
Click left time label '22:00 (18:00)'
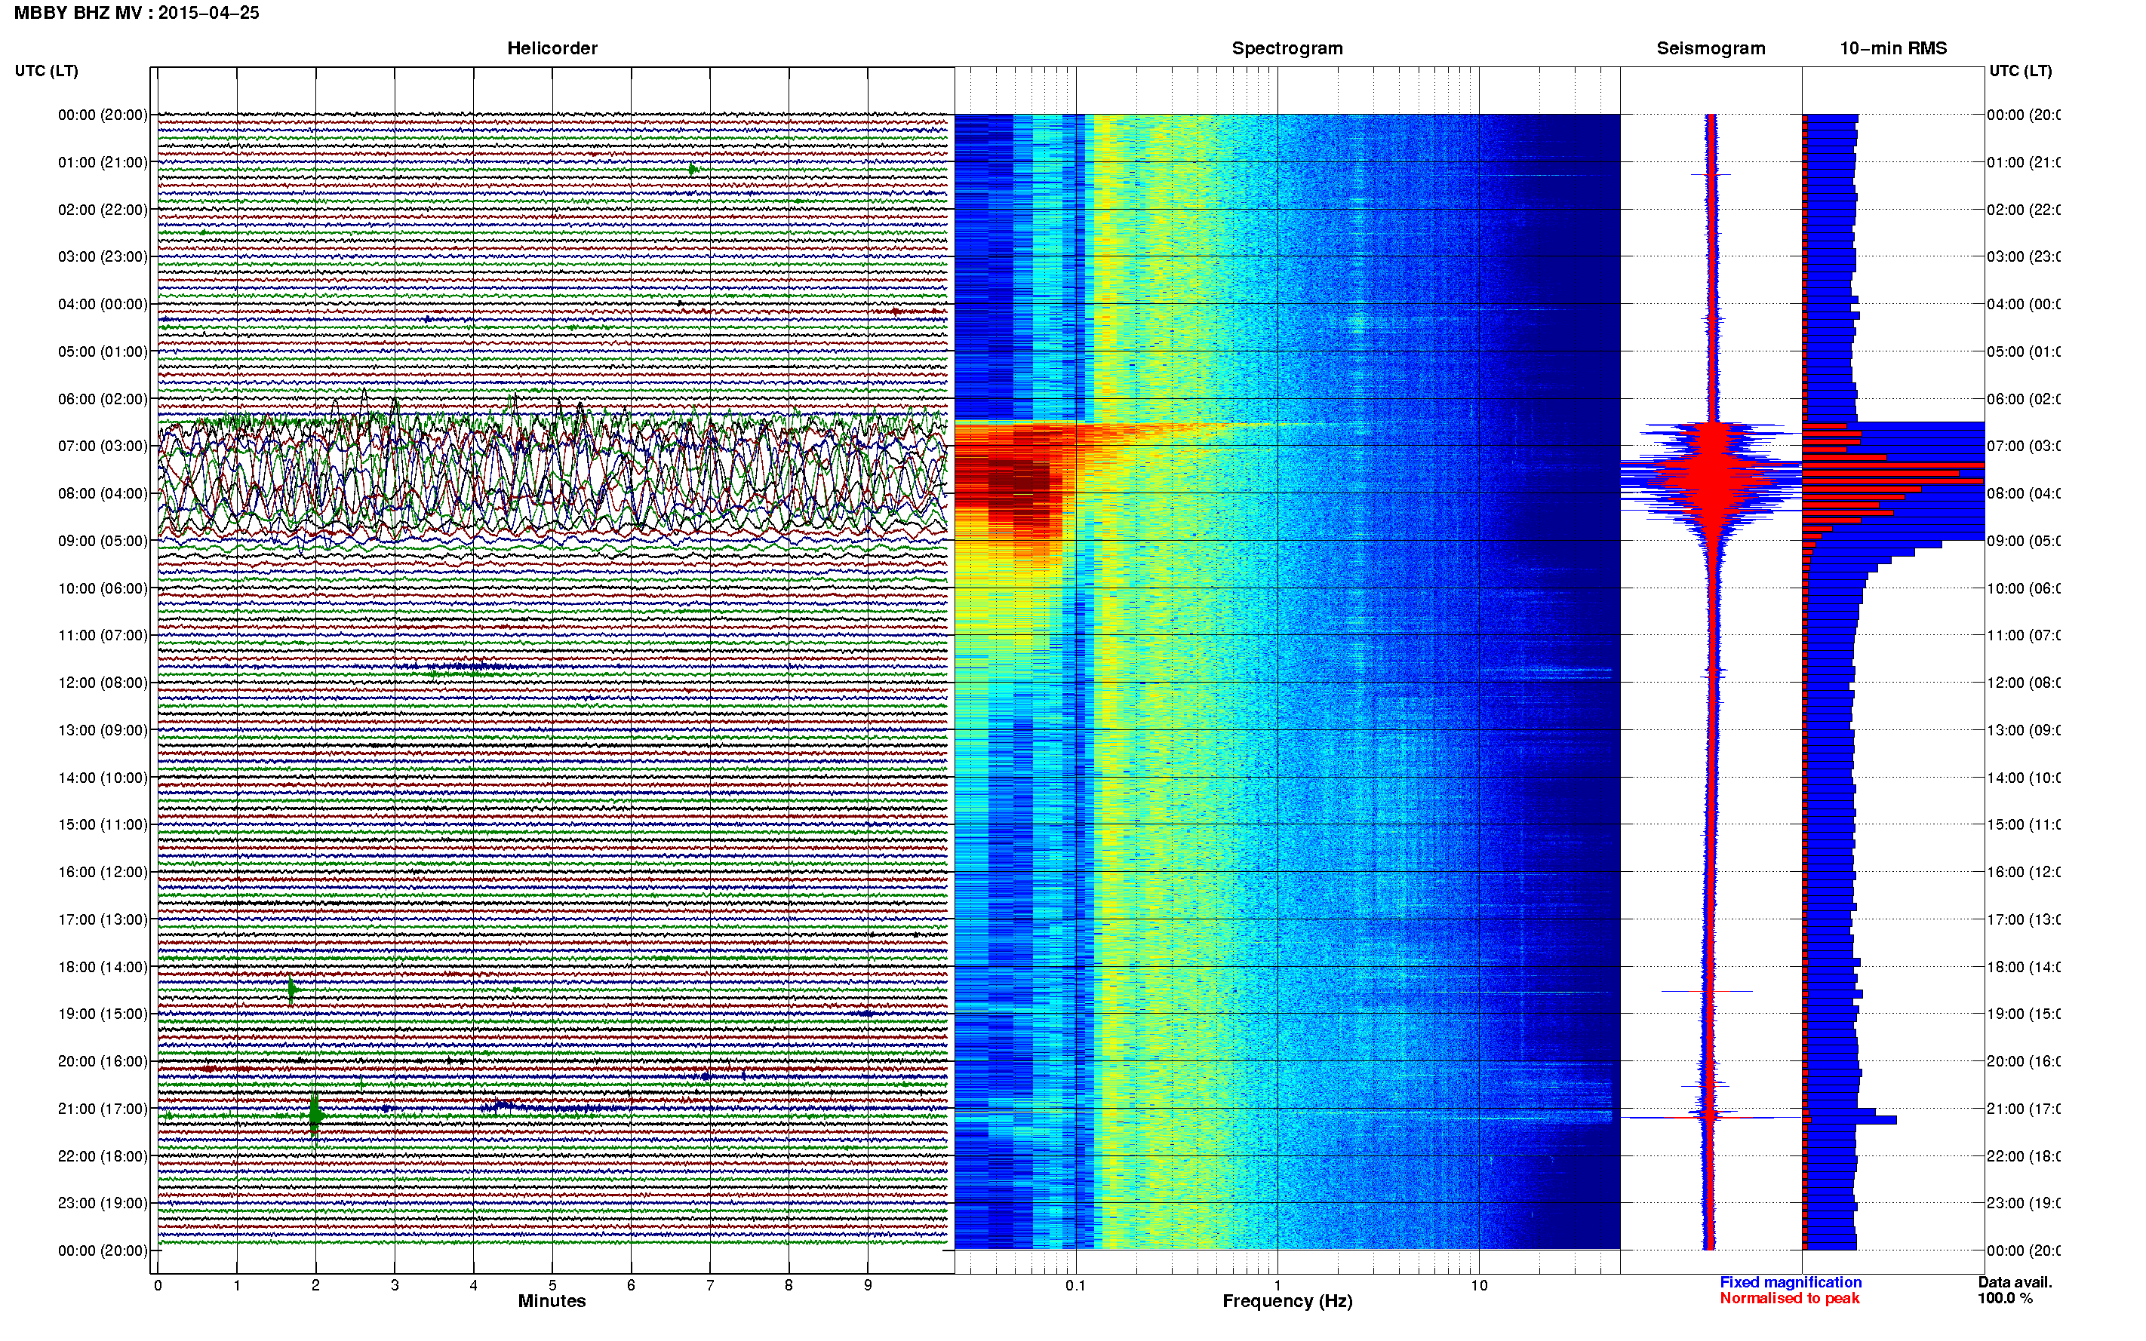pyautogui.click(x=103, y=1156)
